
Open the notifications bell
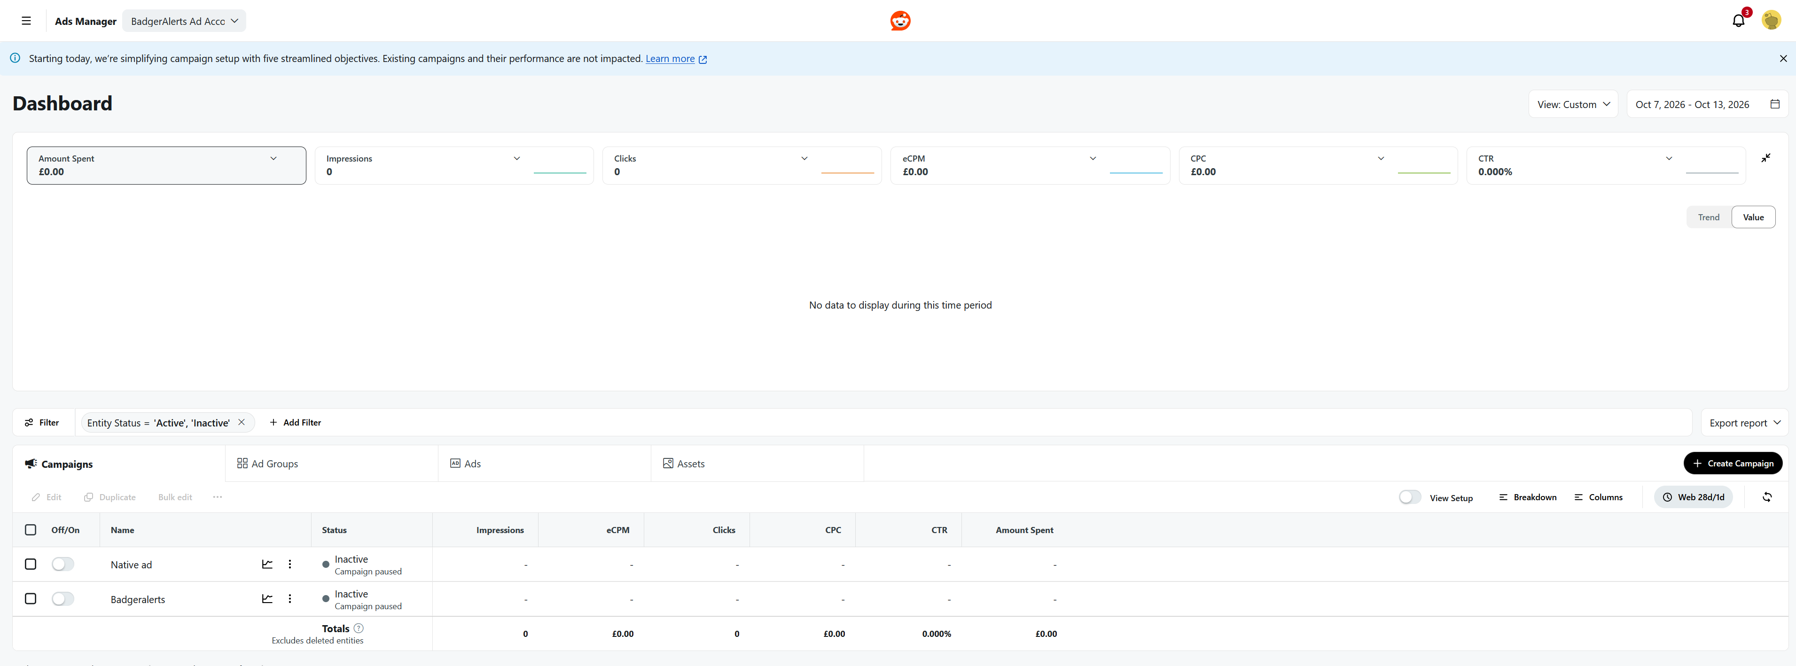(x=1738, y=20)
